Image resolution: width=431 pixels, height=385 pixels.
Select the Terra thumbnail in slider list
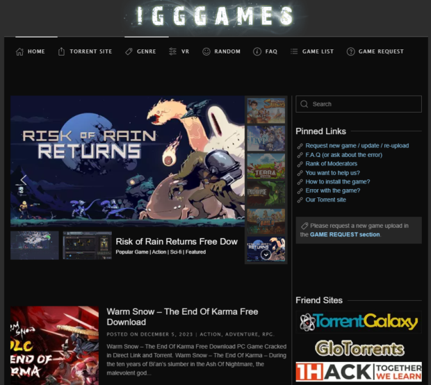click(266, 167)
